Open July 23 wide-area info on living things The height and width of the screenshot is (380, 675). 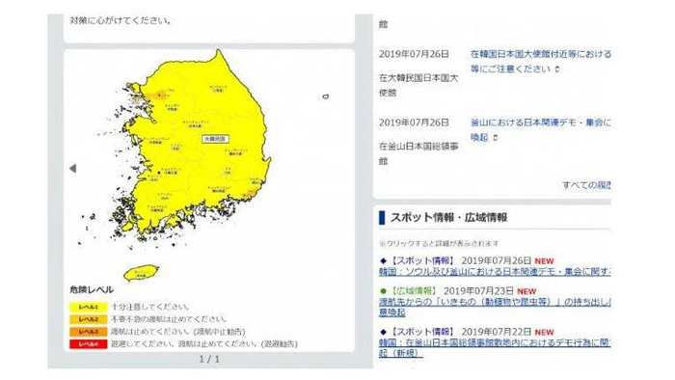pyautogui.click(x=495, y=307)
